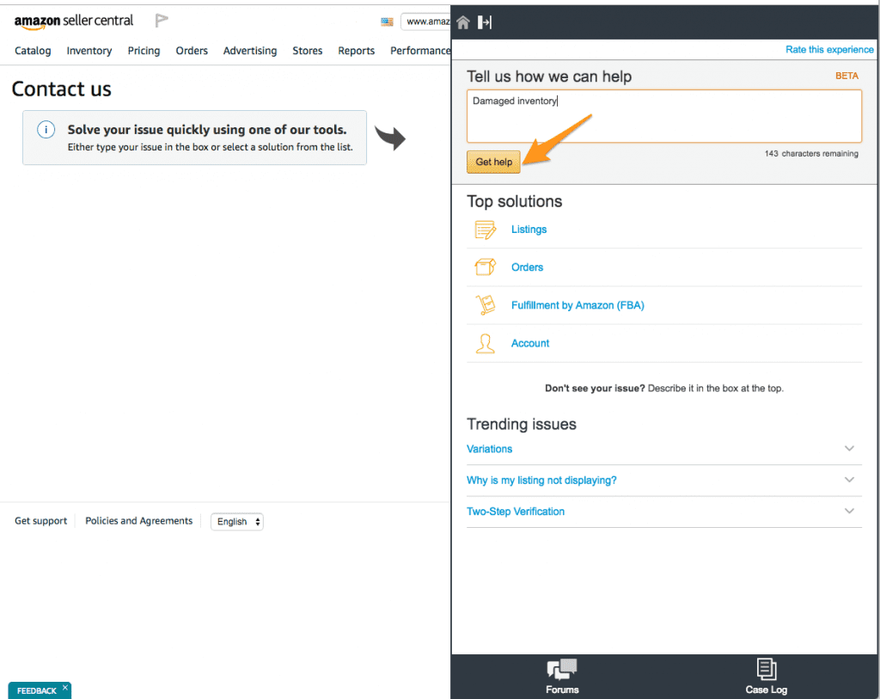Open the Policies and Agreements link
Image resolution: width=880 pixels, height=699 pixels.
(x=138, y=521)
